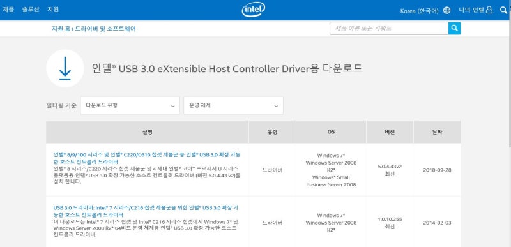Open the 제품 menu
511x247 pixels.
point(8,10)
